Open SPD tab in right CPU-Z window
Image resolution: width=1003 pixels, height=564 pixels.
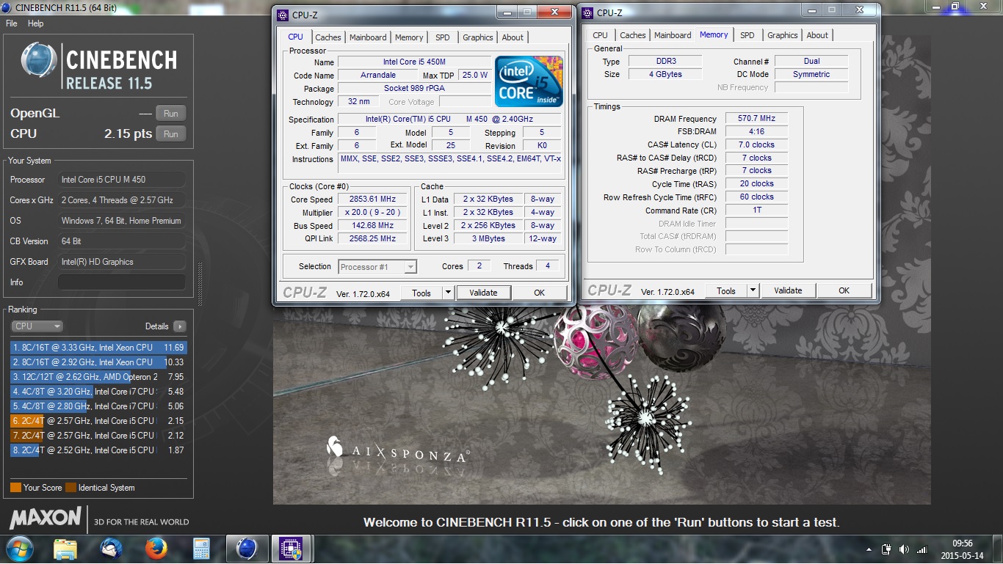tap(747, 35)
